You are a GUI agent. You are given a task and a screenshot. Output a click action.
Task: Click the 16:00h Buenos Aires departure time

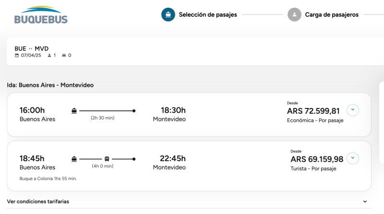[32, 110]
